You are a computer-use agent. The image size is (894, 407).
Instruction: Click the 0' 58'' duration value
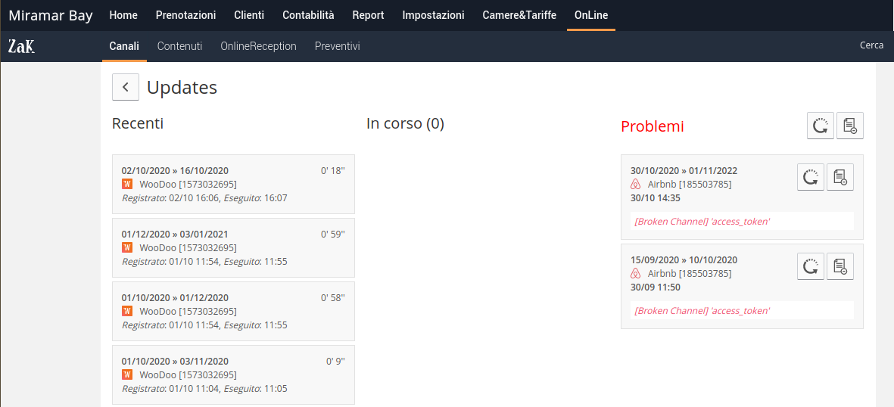(333, 297)
